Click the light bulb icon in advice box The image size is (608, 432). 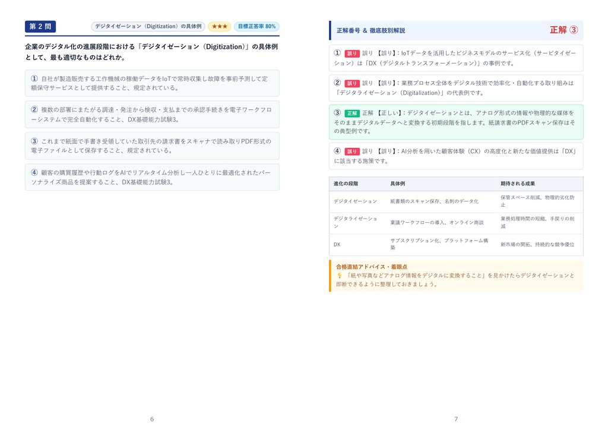[339, 276]
